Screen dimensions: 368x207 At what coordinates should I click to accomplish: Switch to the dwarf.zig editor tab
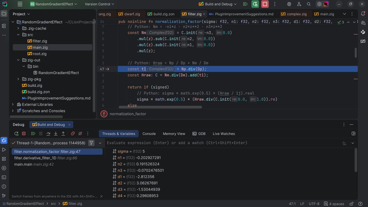pyautogui.click(x=129, y=14)
